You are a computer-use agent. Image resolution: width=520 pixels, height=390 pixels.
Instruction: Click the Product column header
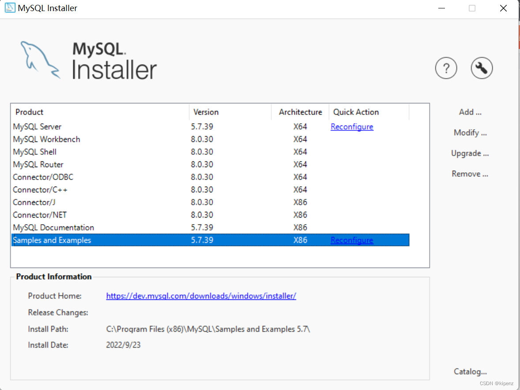click(x=29, y=112)
